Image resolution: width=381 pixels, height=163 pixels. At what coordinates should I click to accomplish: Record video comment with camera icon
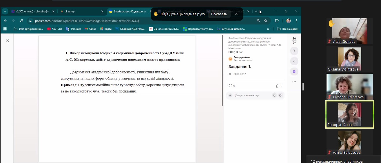(280, 95)
